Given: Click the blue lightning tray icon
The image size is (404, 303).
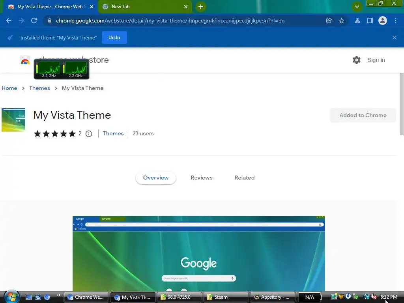Looking at the screenshot, I should 348,297.
